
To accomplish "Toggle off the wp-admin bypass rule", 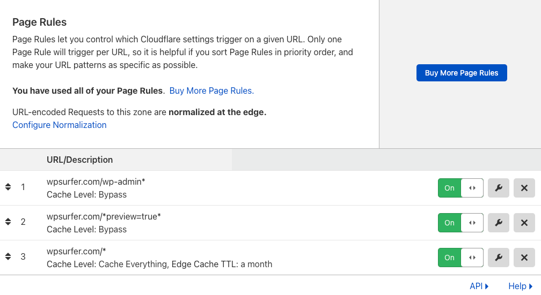I will [x=460, y=188].
